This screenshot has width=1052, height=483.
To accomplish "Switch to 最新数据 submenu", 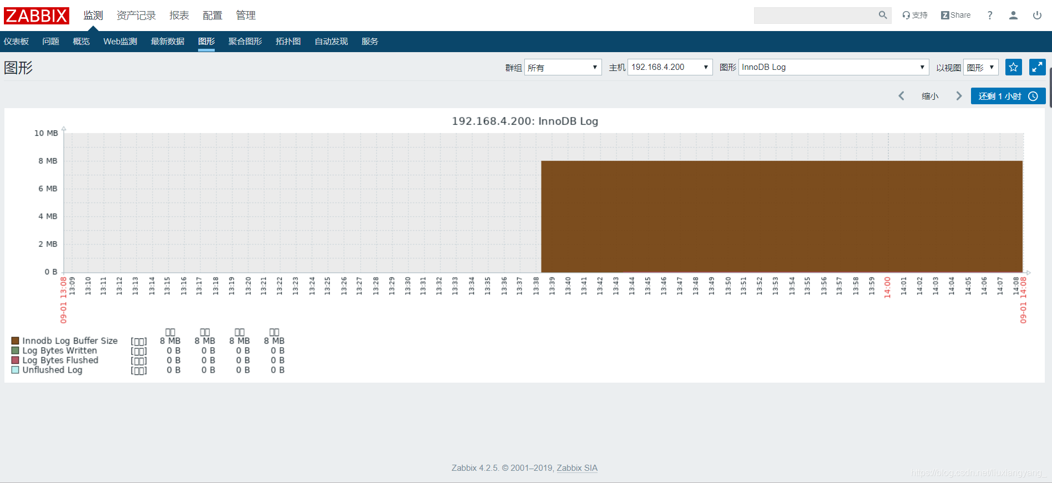I will pos(168,42).
